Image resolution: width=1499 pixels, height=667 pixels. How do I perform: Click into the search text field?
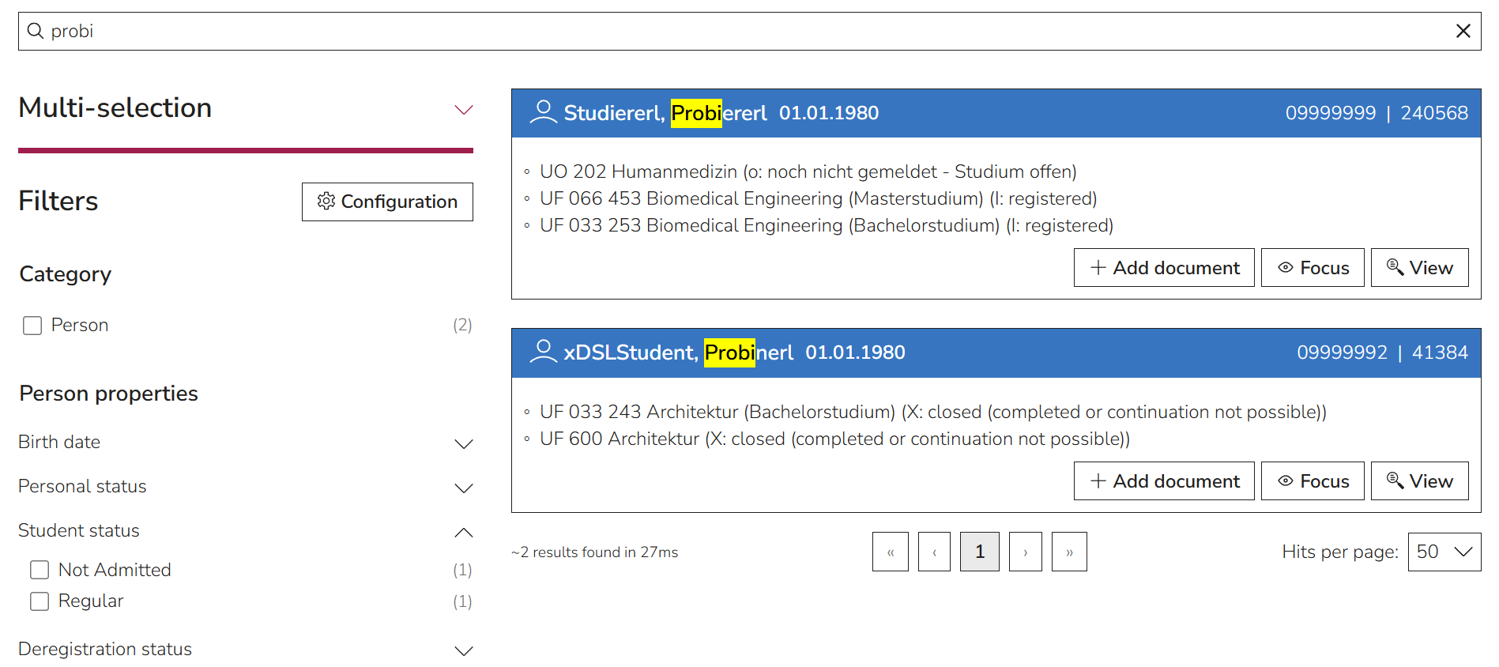pos(749,31)
